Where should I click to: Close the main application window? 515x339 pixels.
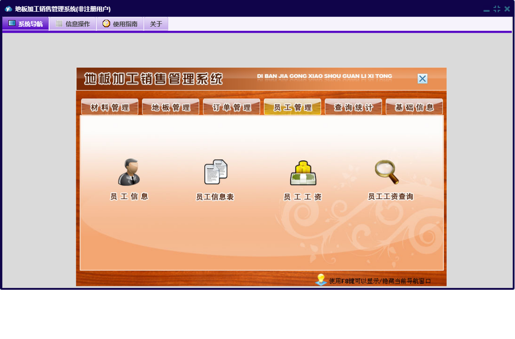point(507,9)
